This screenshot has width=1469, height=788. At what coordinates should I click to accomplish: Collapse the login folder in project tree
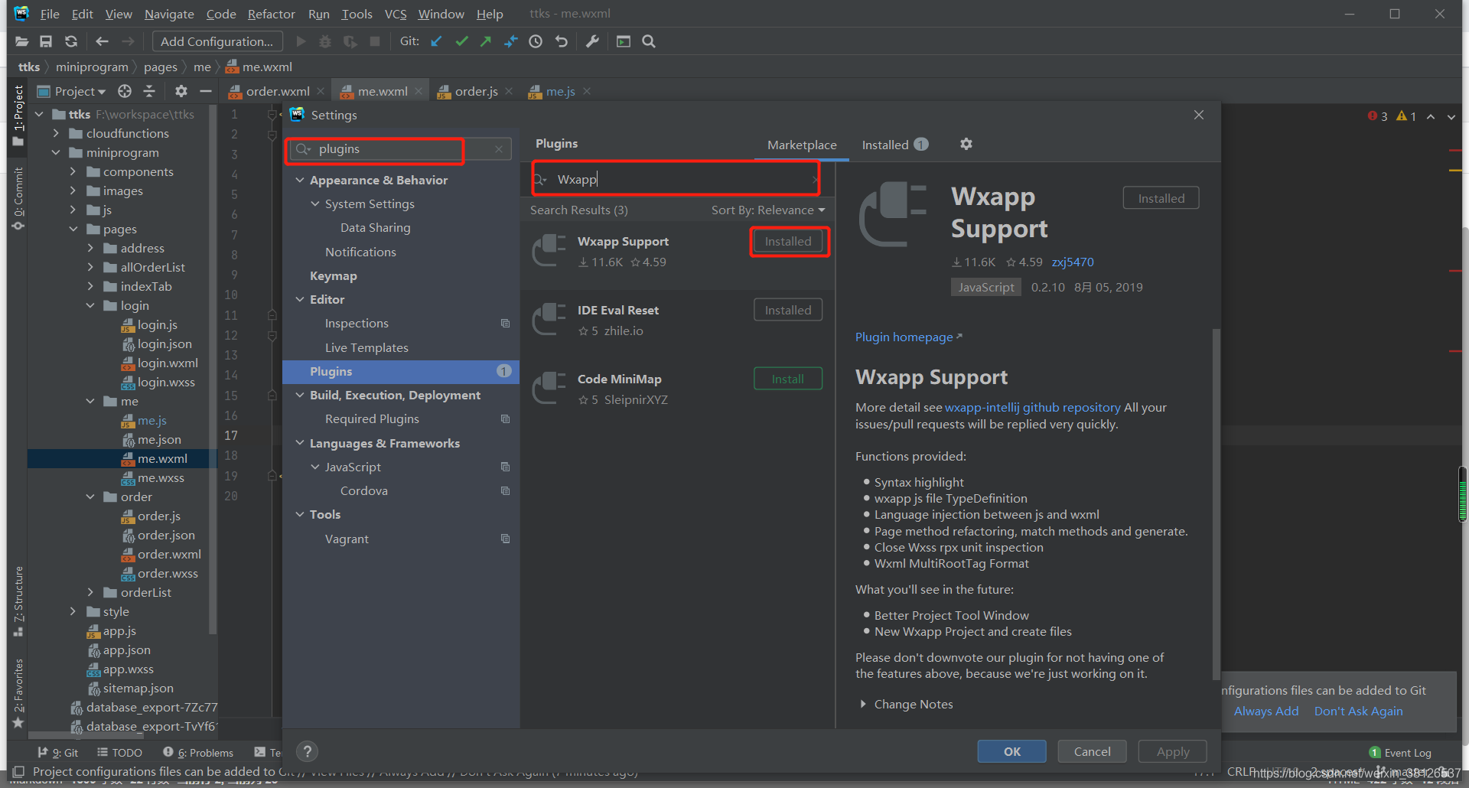point(90,305)
